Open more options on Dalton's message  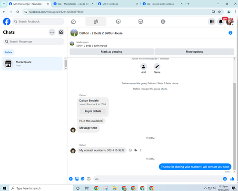[141, 150]
